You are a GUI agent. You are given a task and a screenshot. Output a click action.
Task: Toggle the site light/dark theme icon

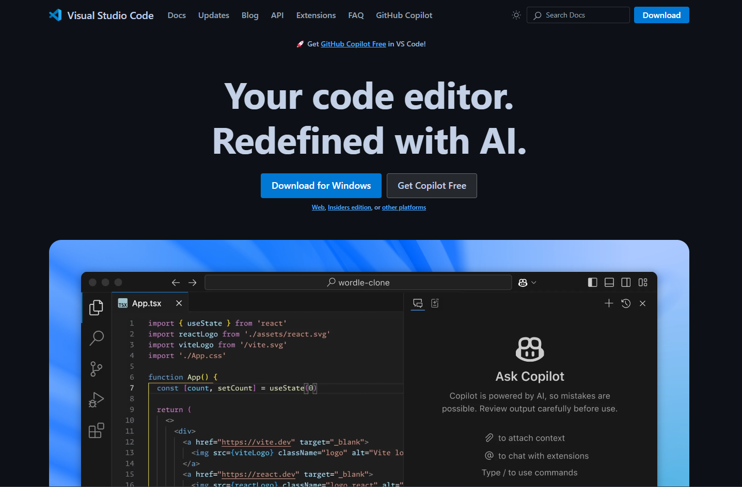[x=516, y=15]
